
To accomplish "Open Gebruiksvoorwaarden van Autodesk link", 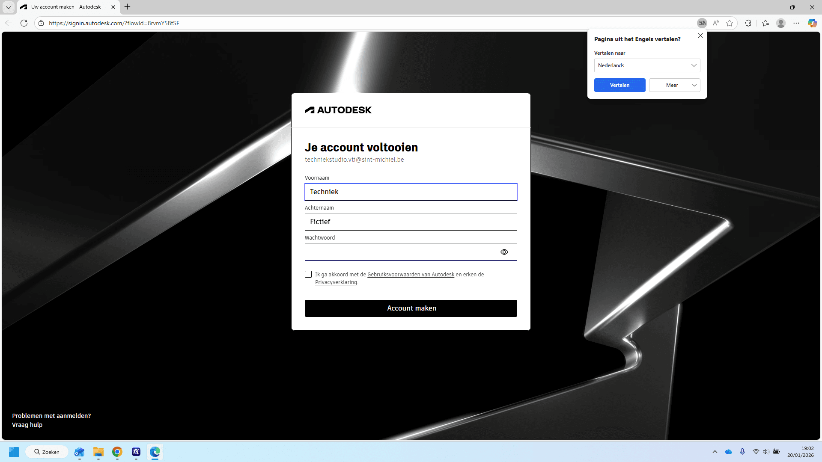I will (x=411, y=275).
